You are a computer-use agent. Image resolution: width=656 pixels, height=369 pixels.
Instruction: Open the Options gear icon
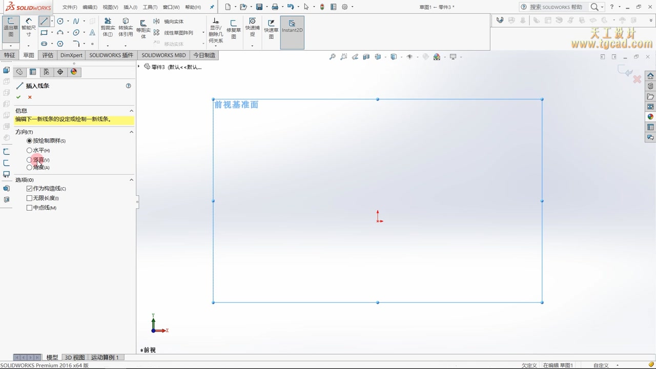(x=345, y=7)
